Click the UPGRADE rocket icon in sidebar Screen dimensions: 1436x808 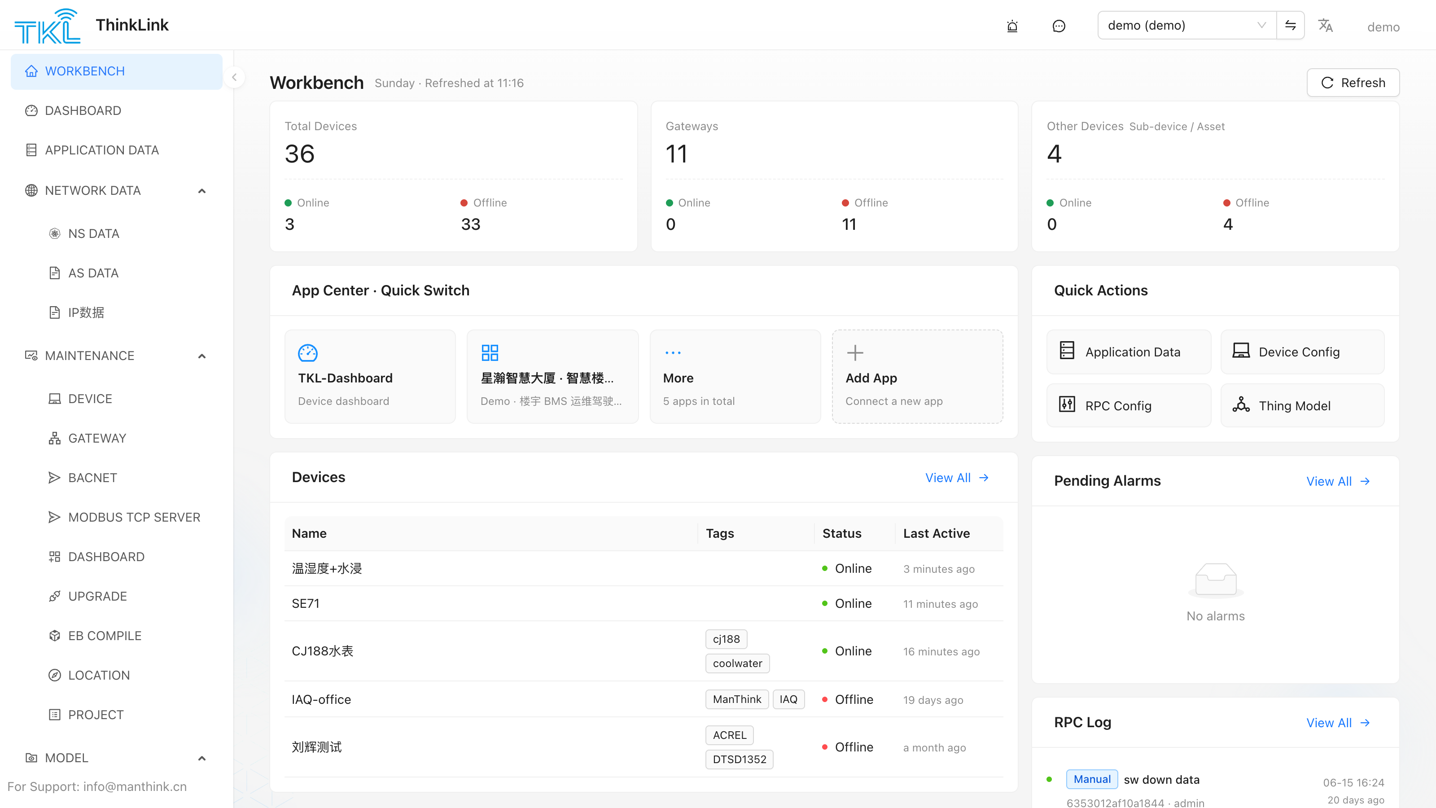pos(55,596)
